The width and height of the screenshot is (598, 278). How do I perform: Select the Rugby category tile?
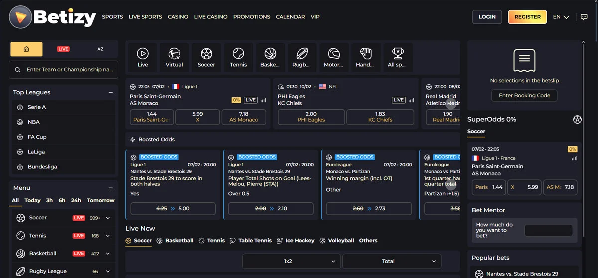click(301, 57)
